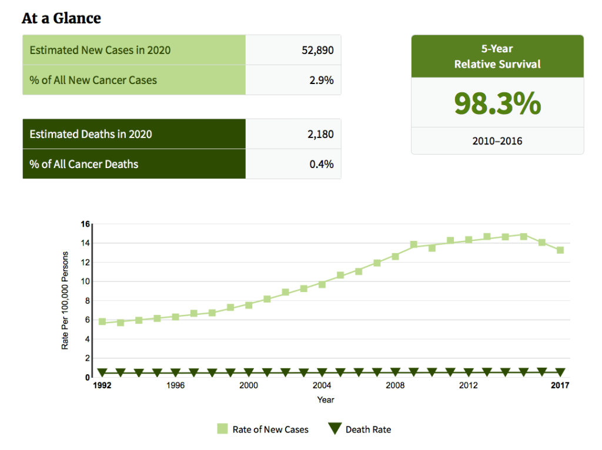The image size is (602, 450).
Task: Click the green square Rate of New Cases legend icon
Action: pyautogui.click(x=222, y=429)
